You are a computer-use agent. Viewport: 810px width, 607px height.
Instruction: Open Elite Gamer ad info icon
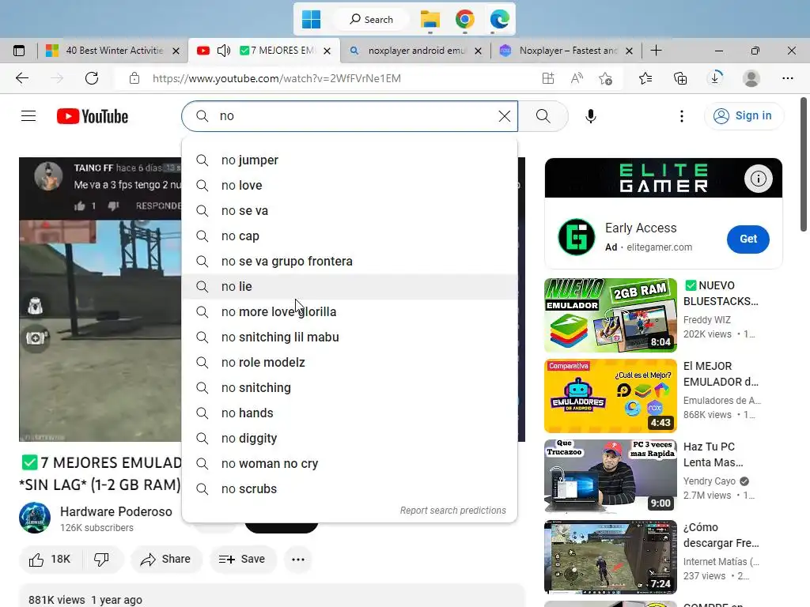click(759, 179)
